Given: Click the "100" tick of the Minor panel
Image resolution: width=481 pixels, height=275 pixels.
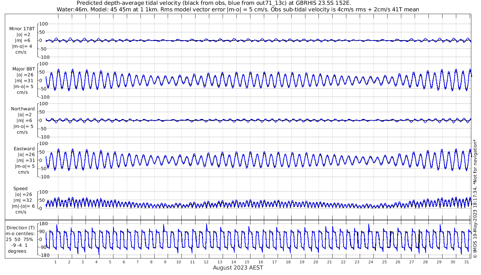Looking at the screenshot, I should (43, 24).
